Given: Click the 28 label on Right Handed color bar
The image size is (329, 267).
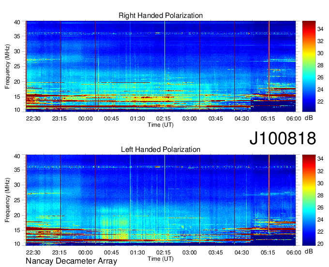Looking at the screenshot, I should (320, 65).
